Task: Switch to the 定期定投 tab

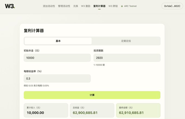Action: coord(126,41)
